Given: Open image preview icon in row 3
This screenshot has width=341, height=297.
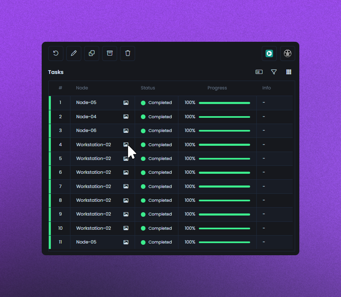Looking at the screenshot, I should (126, 130).
